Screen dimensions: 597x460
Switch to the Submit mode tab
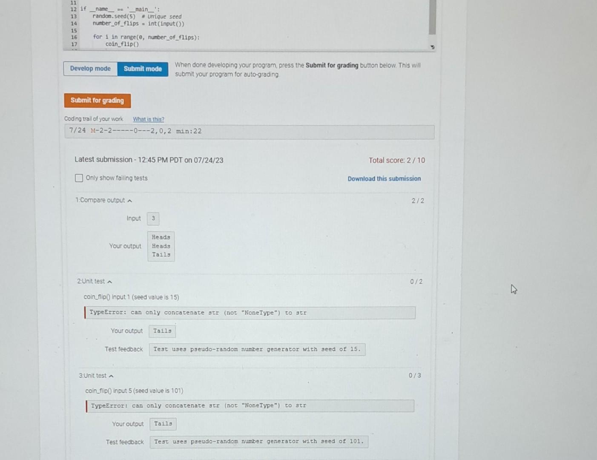pos(143,69)
